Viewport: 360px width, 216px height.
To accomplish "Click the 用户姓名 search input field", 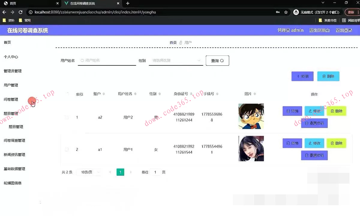I will (107, 60).
